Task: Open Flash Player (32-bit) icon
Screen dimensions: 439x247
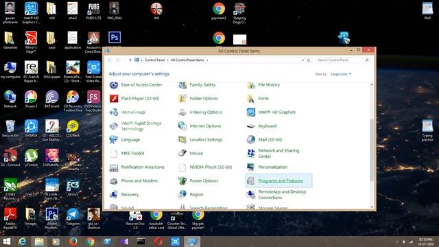Action: [x=114, y=99]
